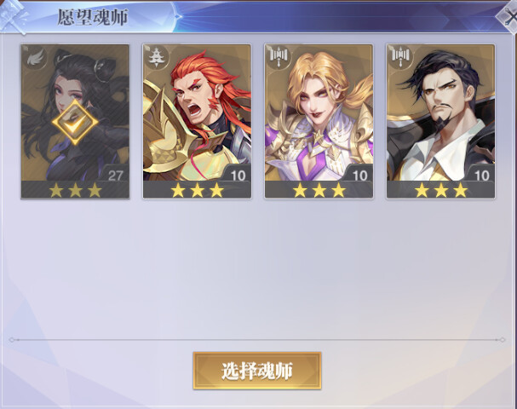Uncheck the golden checkmark on dark-haired hero
517x409 pixels.
coord(75,123)
